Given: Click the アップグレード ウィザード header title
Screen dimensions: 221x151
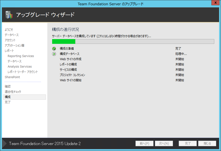Looking at the screenshot, I should tap(45, 15).
